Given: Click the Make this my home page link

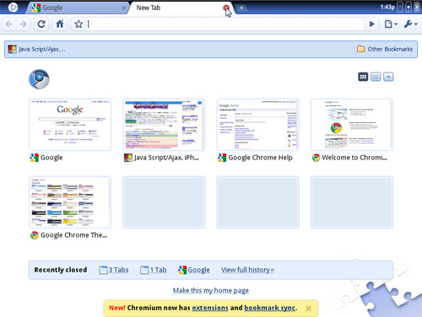Looking at the screenshot, I should click(x=211, y=290).
